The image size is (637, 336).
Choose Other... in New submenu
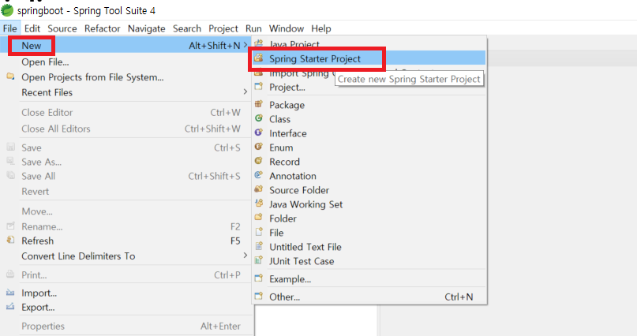click(369, 297)
